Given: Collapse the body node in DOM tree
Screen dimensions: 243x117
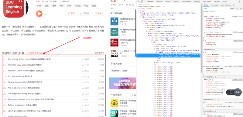Looking at the screenshot, I should point(139,11).
